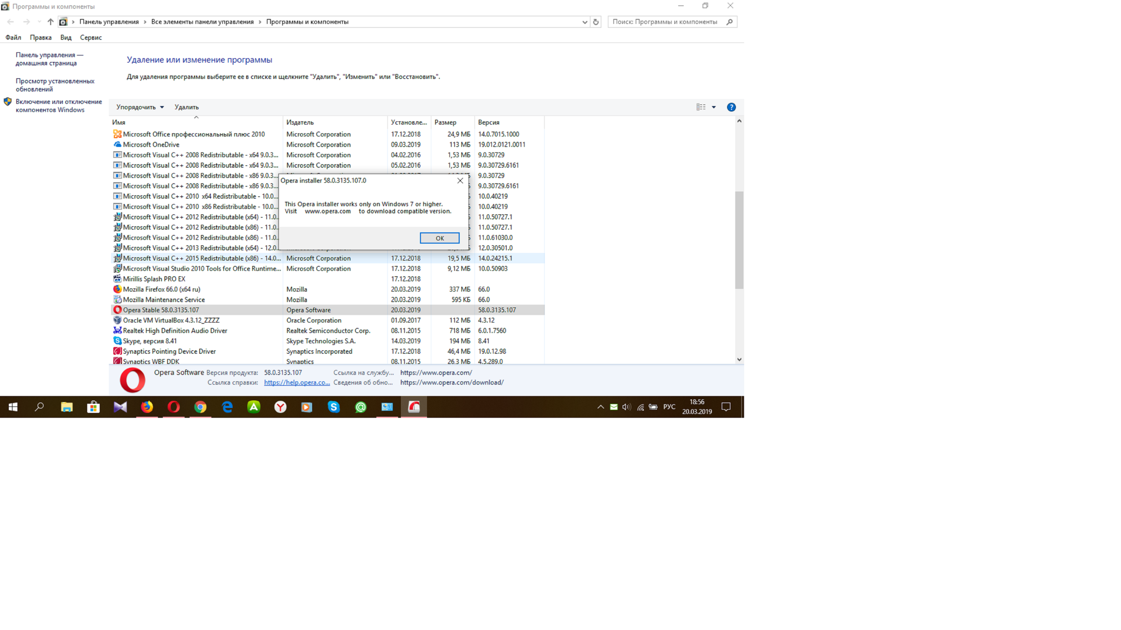
Task: Open the address bar history dropdown
Action: point(584,22)
